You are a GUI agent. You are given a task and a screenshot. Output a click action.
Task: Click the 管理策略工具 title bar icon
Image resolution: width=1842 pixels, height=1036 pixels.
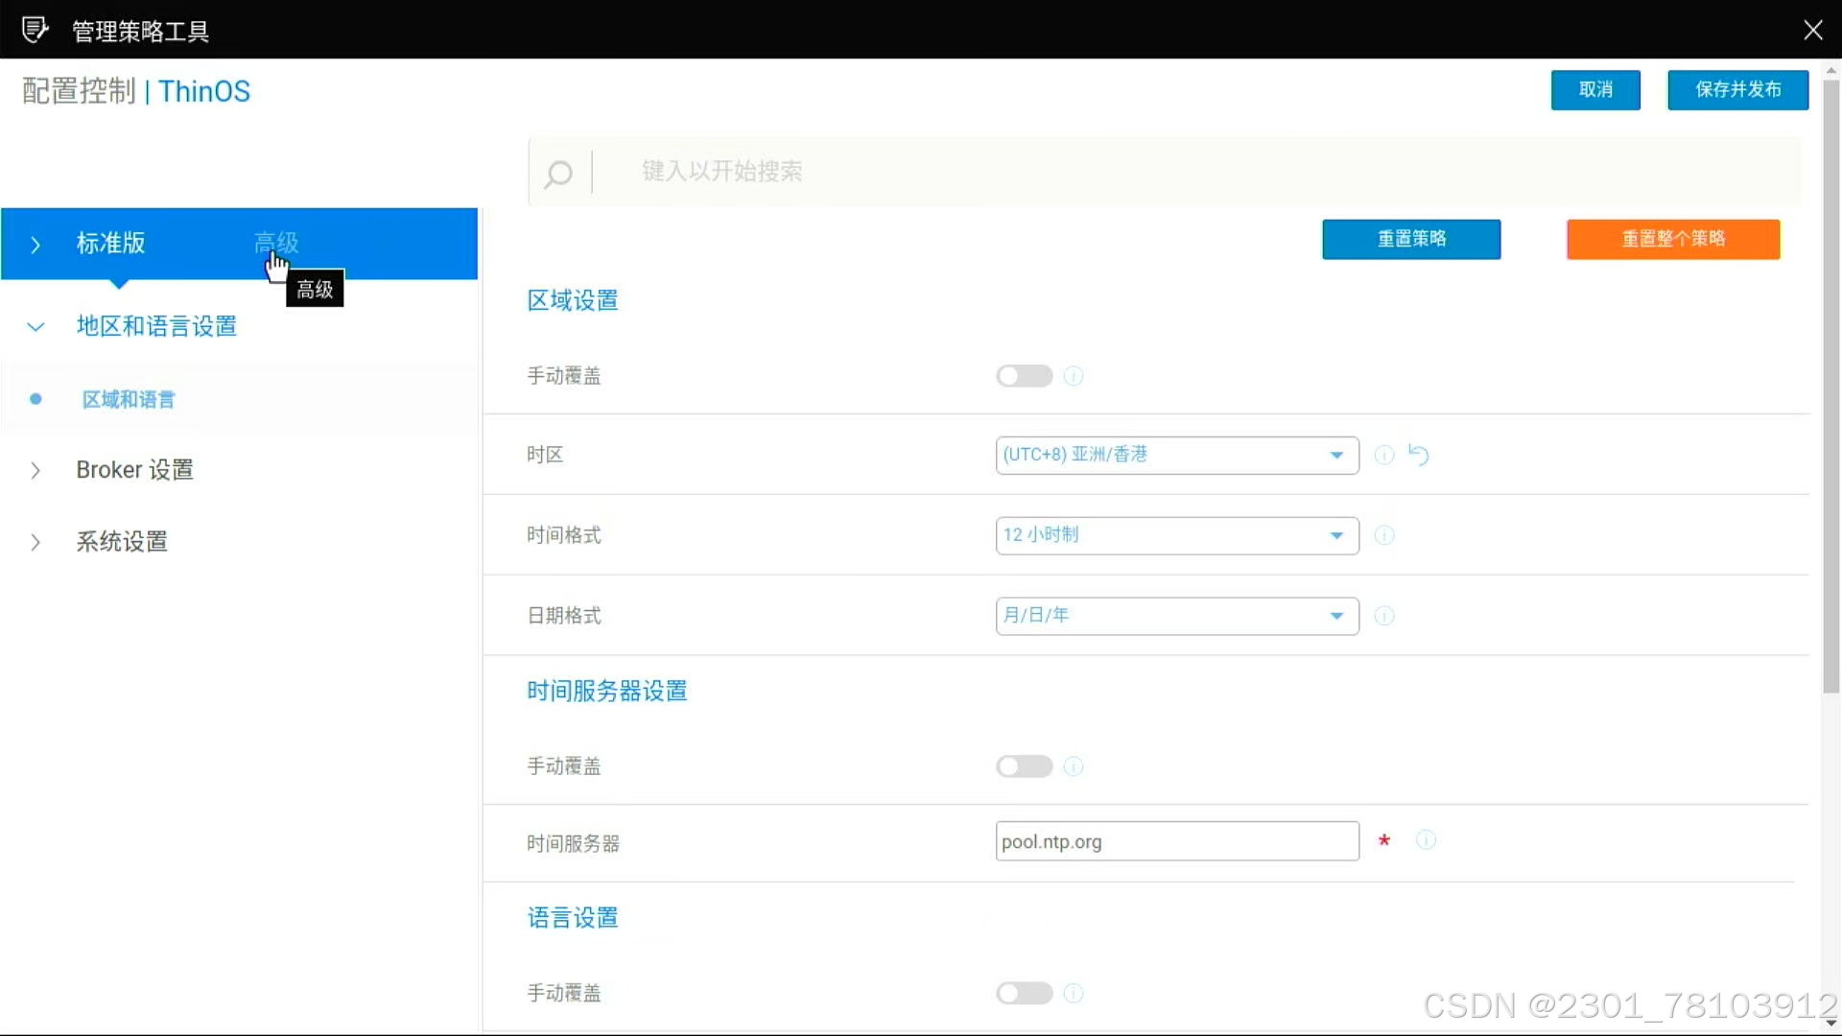[35, 30]
